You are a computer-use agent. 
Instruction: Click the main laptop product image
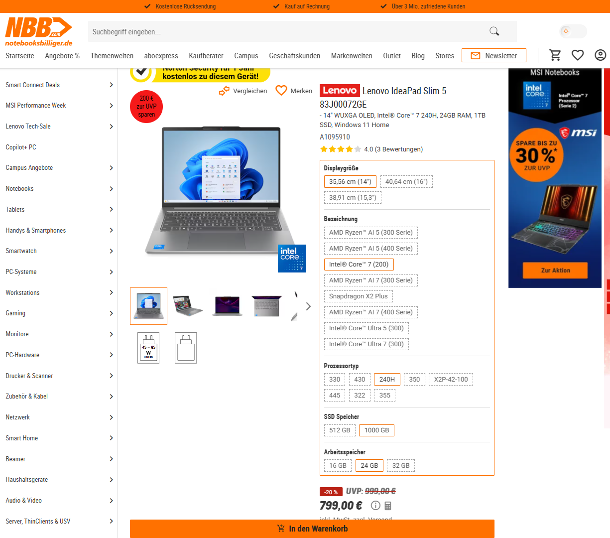click(221, 190)
